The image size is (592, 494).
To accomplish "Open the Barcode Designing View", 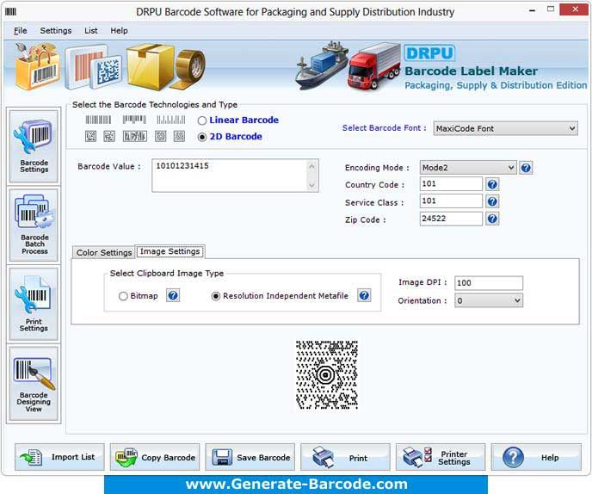I will 34,384.
